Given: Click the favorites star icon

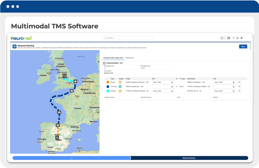Looking at the screenshot, I should point(222,38).
